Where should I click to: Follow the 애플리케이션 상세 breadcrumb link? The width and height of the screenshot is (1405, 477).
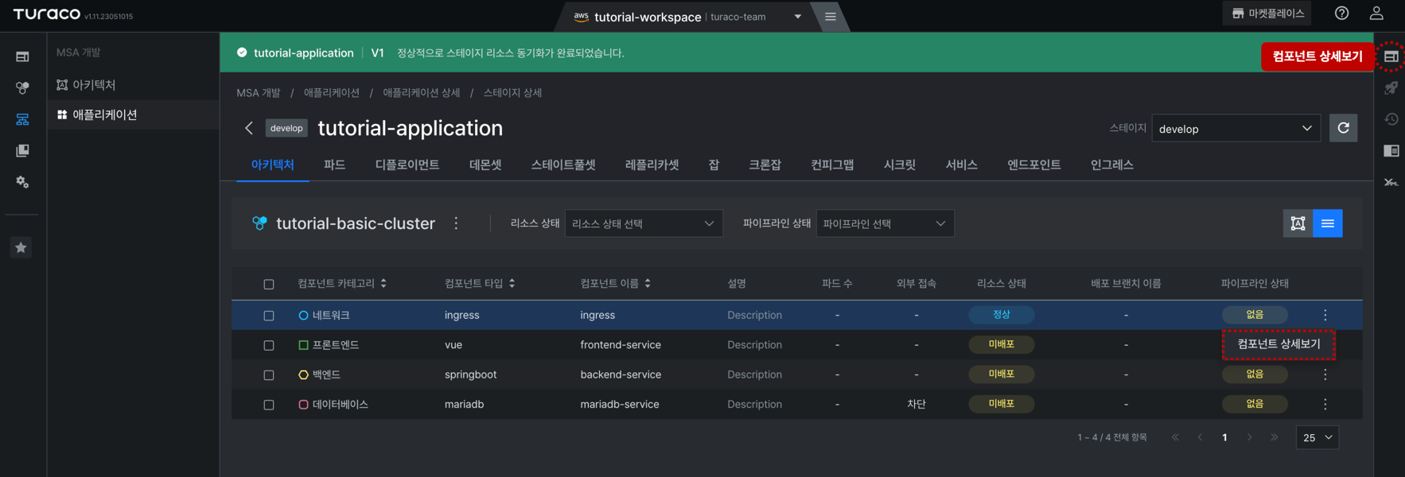point(422,92)
